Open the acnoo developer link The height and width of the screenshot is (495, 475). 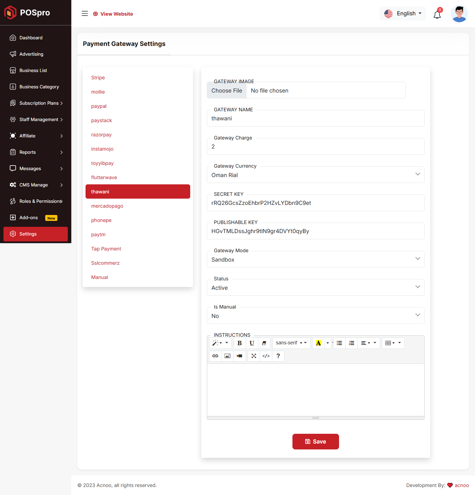pos(461,485)
